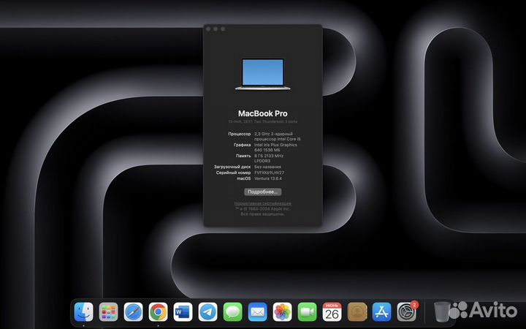Click the Память label
Viewport: 526px width, 329px height.
[x=243, y=156]
